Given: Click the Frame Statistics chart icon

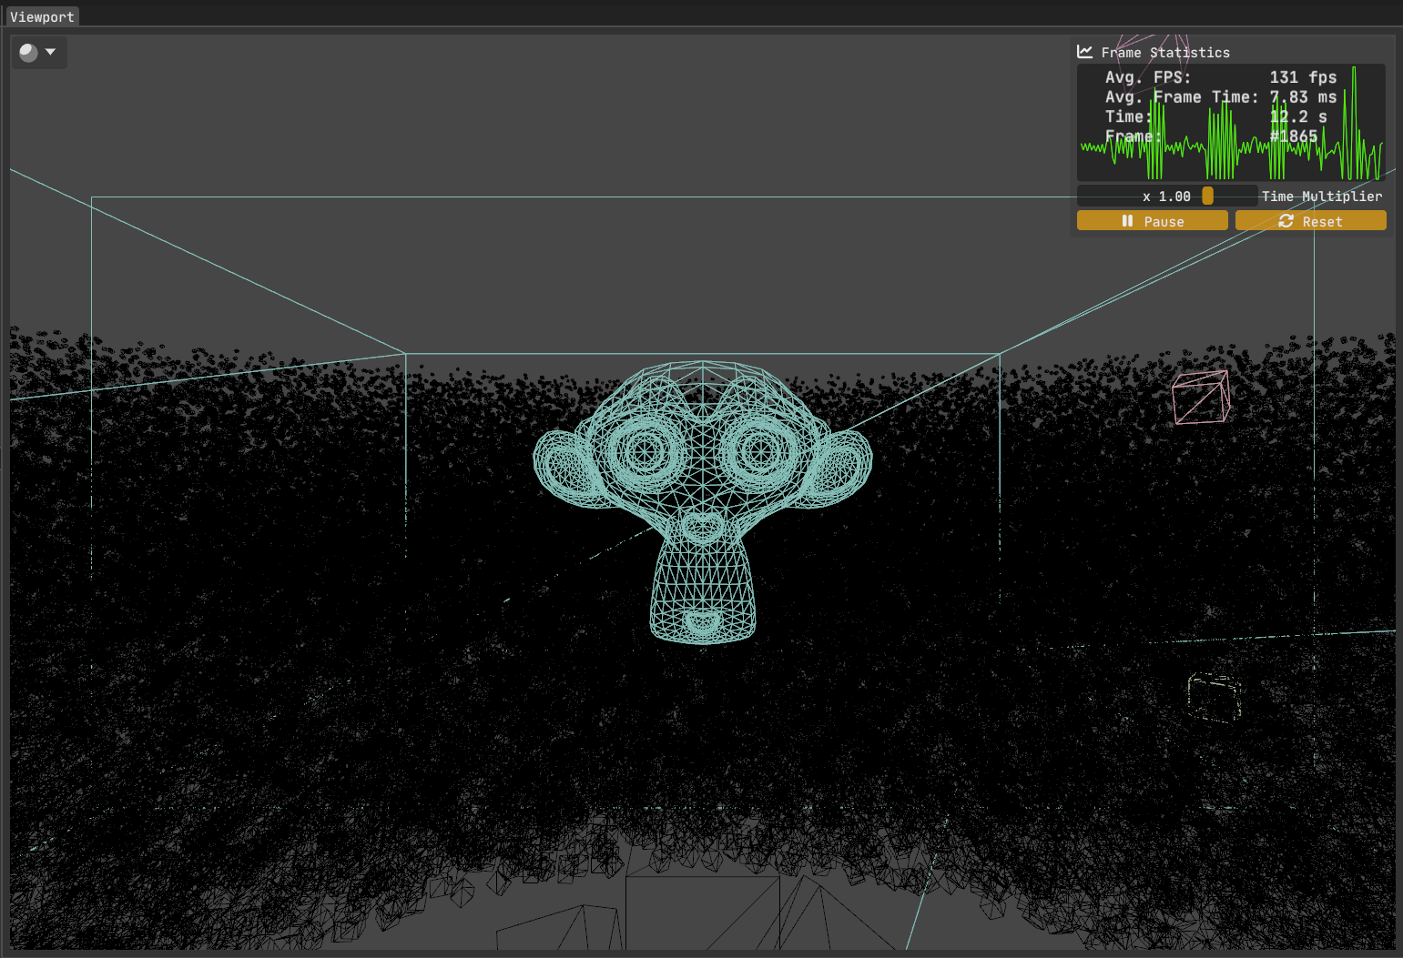Looking at the screenshot, I should coord(1084,52).
